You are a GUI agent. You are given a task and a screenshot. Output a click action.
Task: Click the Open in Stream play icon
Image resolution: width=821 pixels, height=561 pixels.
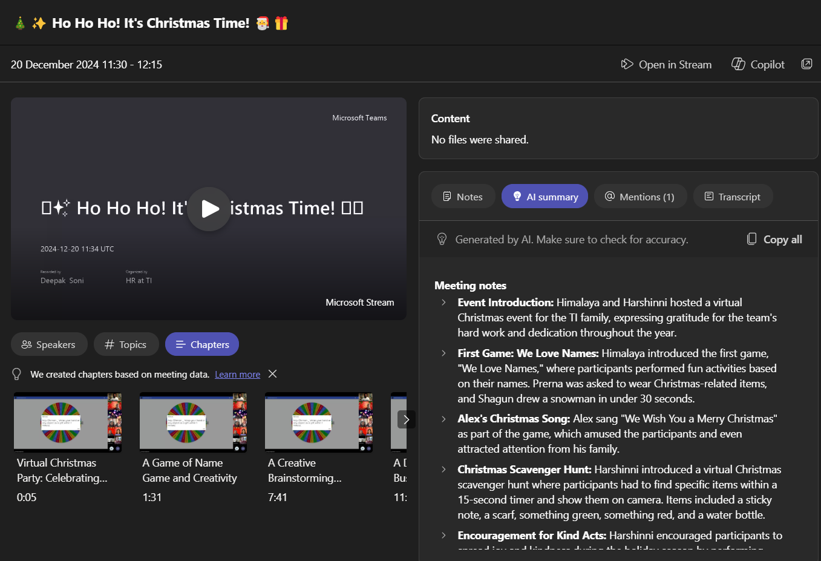(x=627, y=64)
